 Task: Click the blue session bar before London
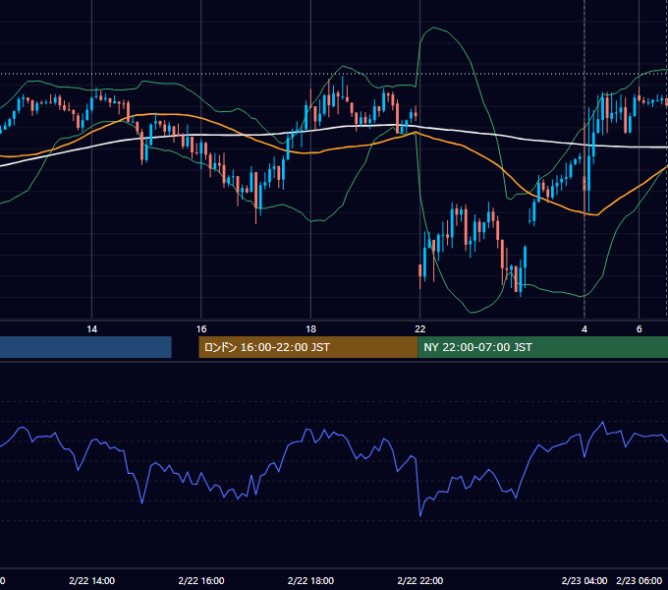coord(85,347)
